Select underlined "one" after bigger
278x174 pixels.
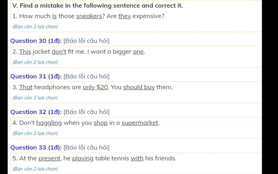tap(138, 52)
